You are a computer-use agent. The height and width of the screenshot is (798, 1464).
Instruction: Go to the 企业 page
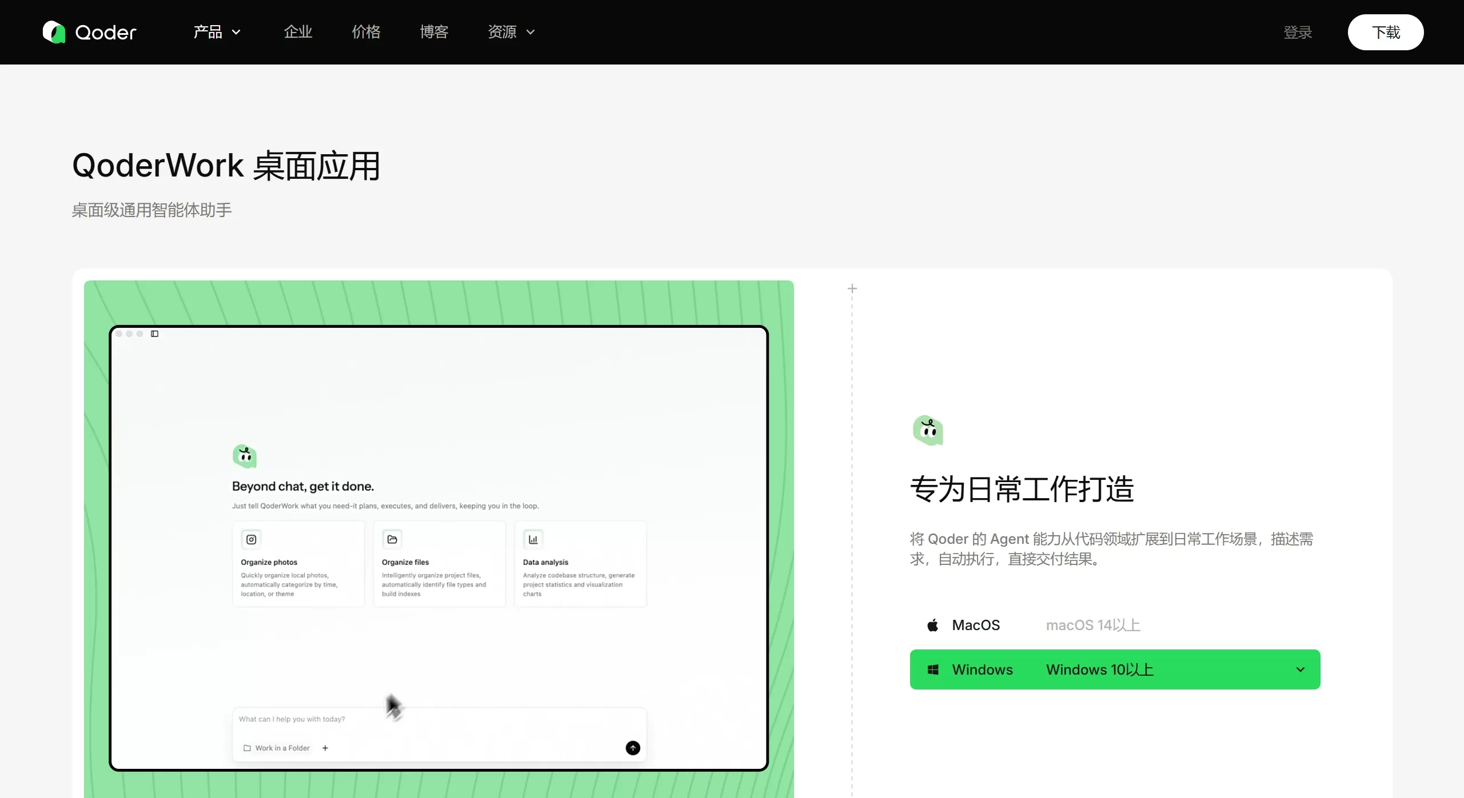point(298,32)
